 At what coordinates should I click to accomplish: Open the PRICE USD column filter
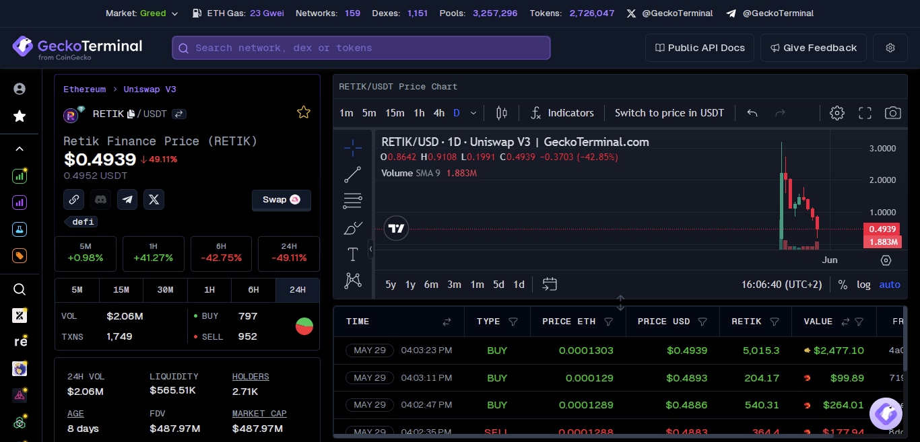(703, 322)
